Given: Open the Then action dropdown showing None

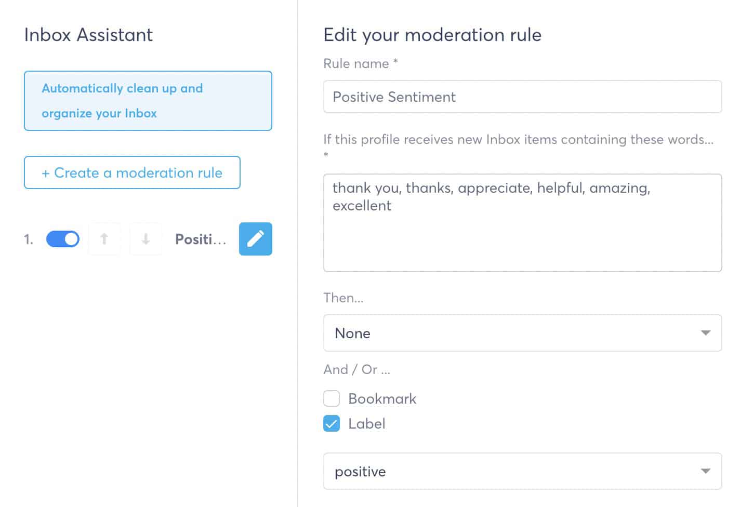Looking at the screenshot, I should 522,333.
